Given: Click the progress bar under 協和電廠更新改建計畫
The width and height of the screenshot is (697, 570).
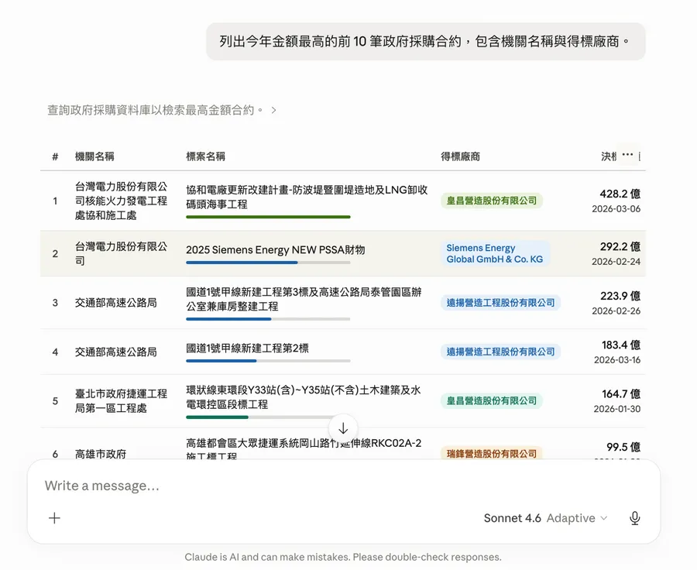Looking at the screenshot, I should pos(268,217).
